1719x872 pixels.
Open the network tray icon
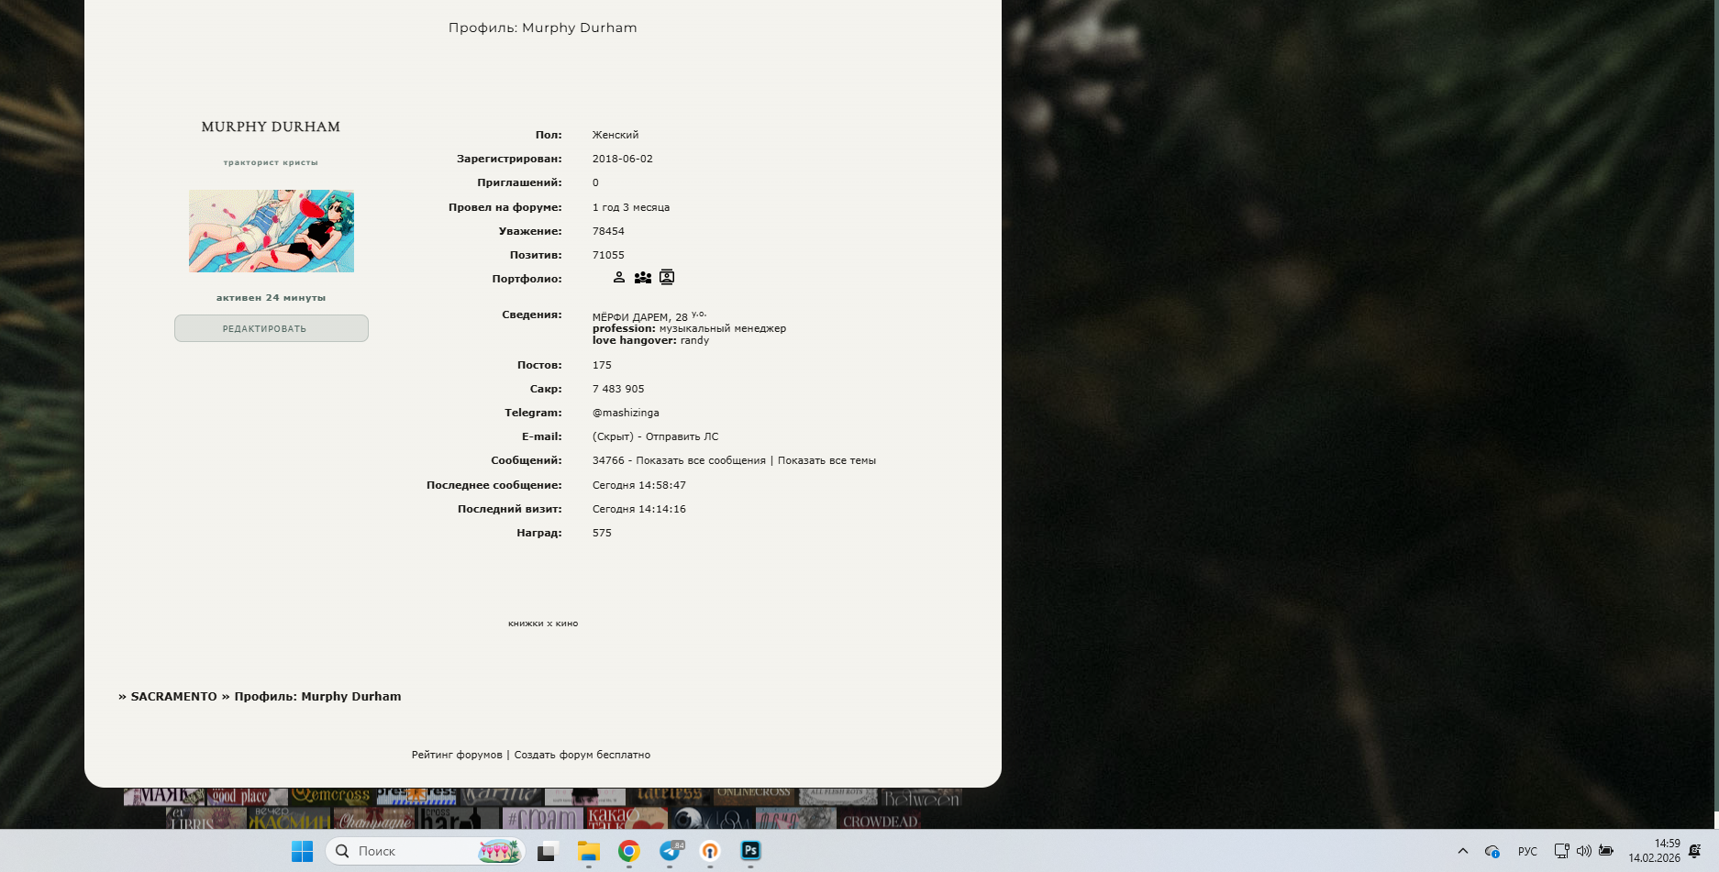click(1561, 851)
